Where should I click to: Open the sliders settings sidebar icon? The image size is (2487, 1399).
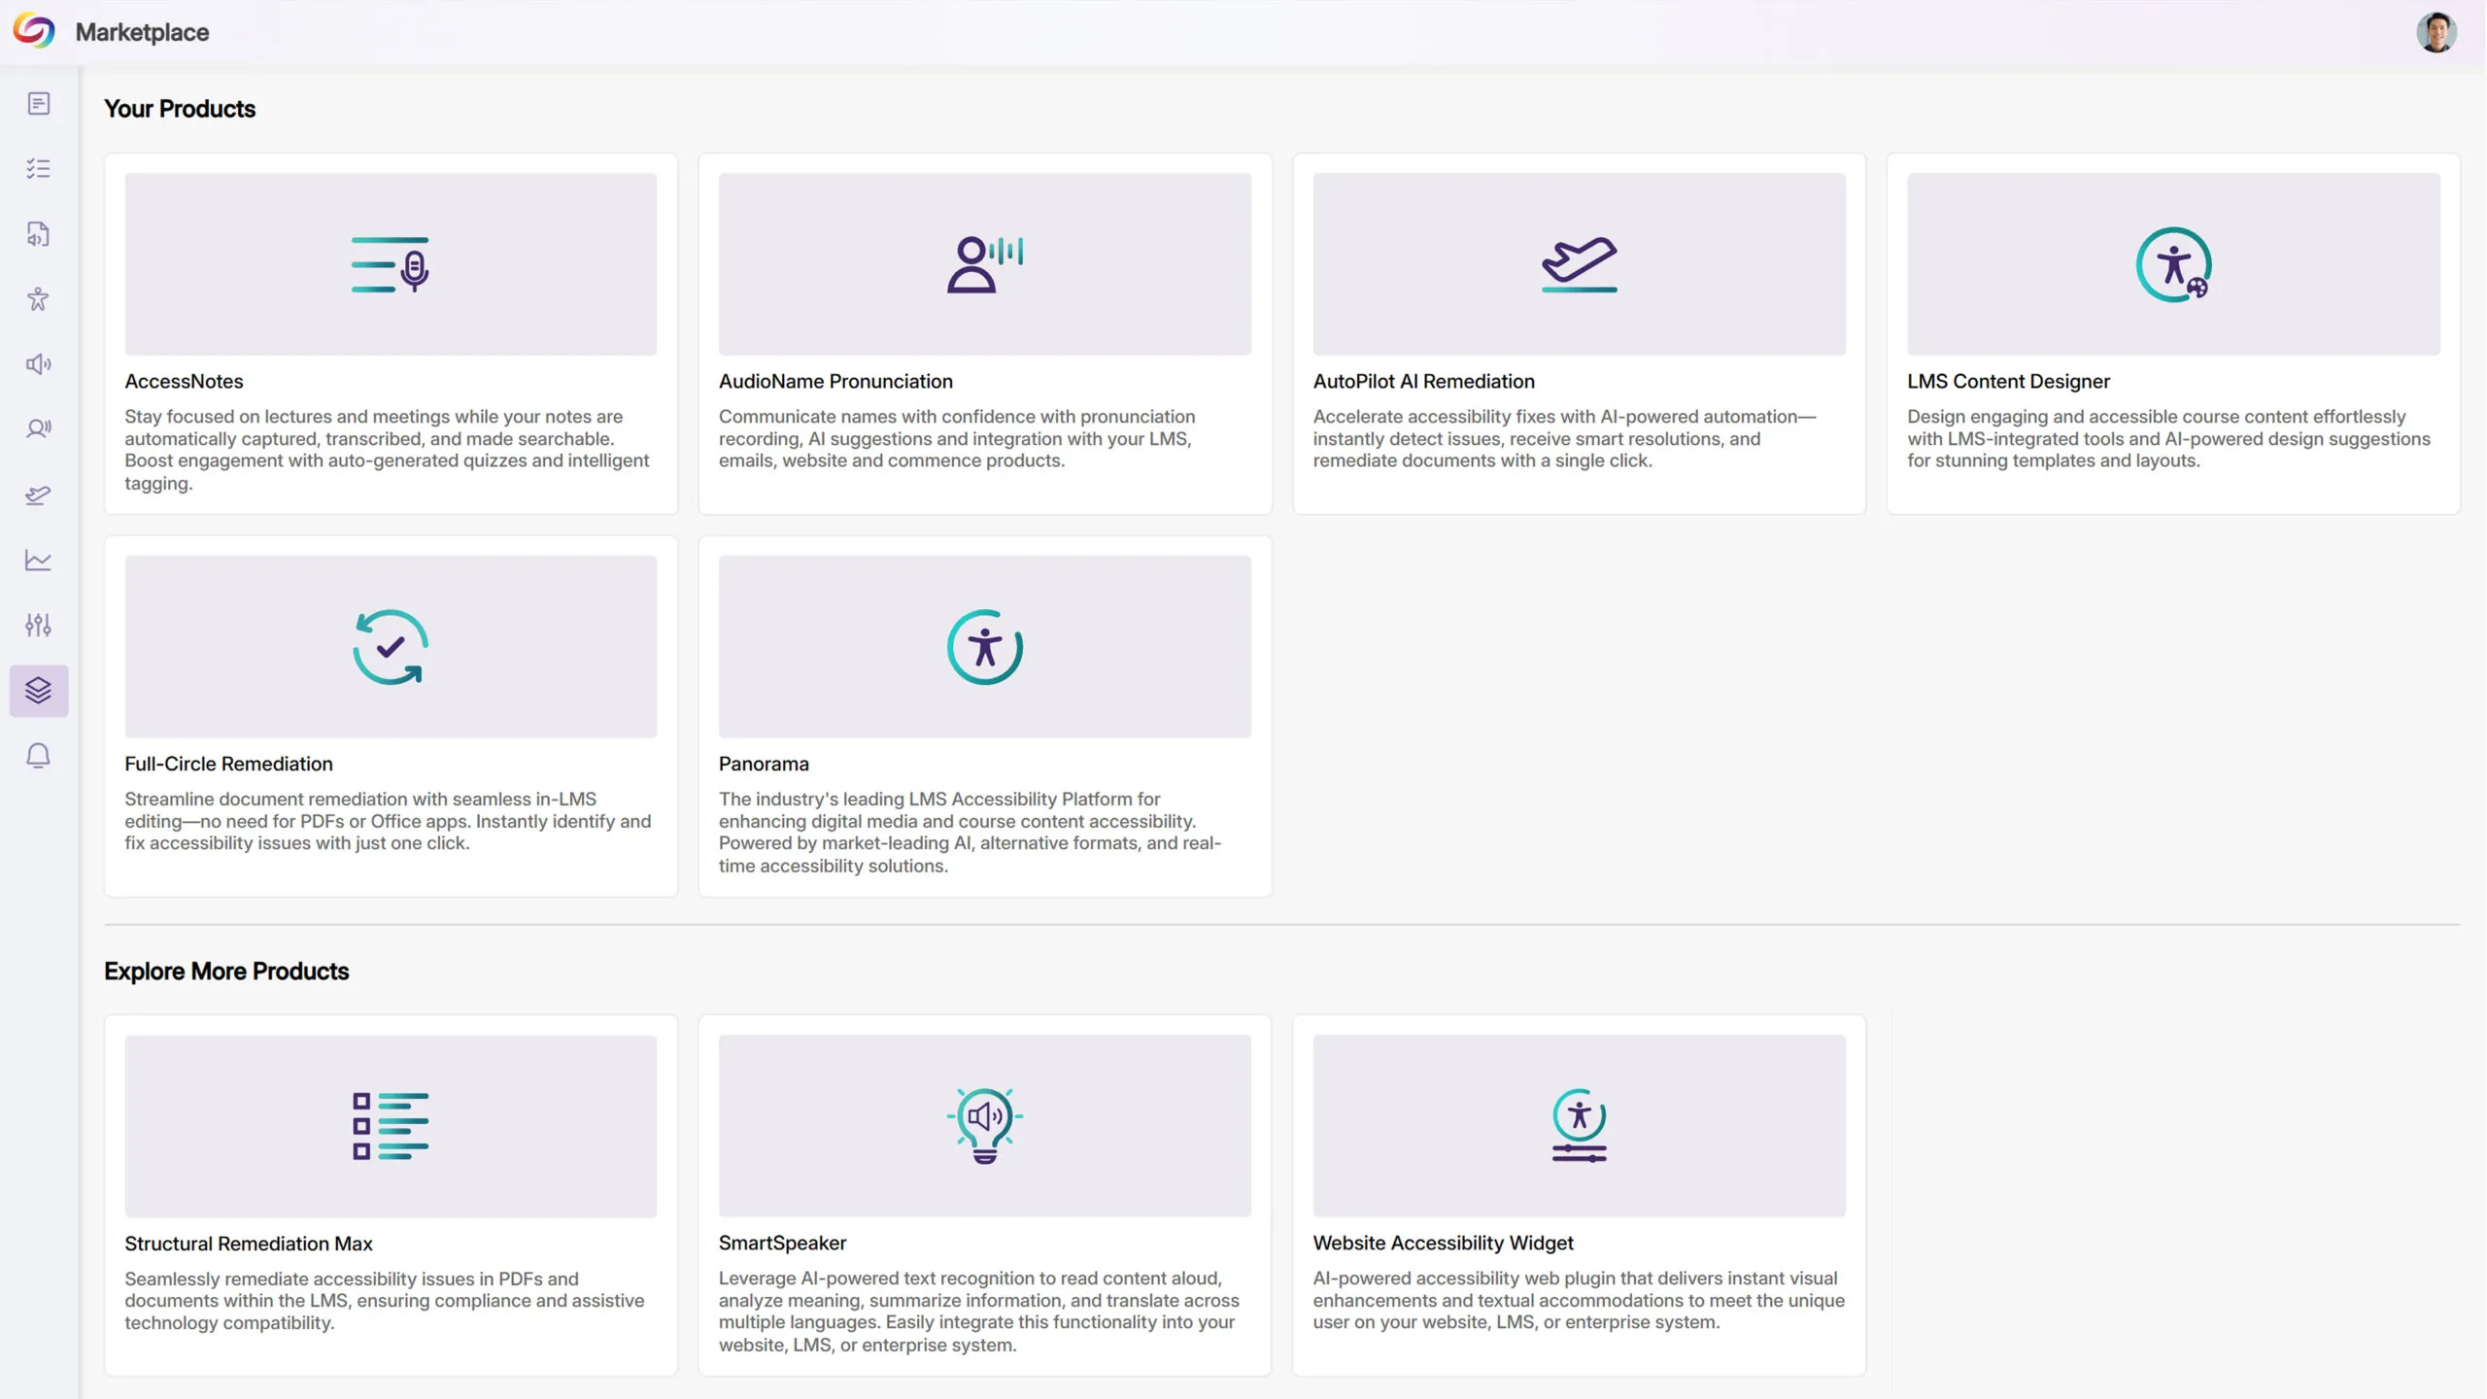(x=39, y=626)
